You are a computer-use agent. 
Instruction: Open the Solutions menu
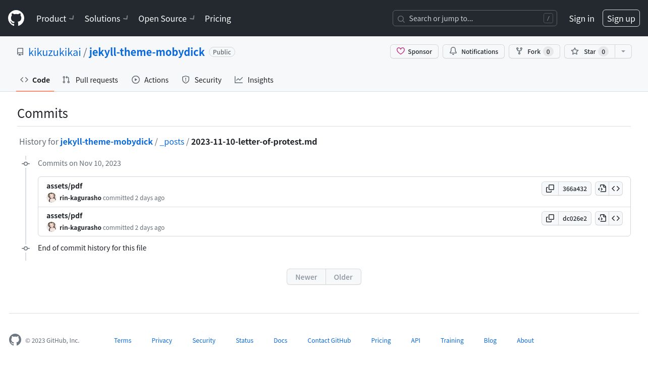pos(106,18)
